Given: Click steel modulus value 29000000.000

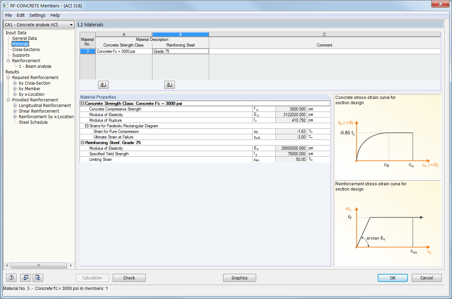Looking at the screenshot, I should pos(292,148).
